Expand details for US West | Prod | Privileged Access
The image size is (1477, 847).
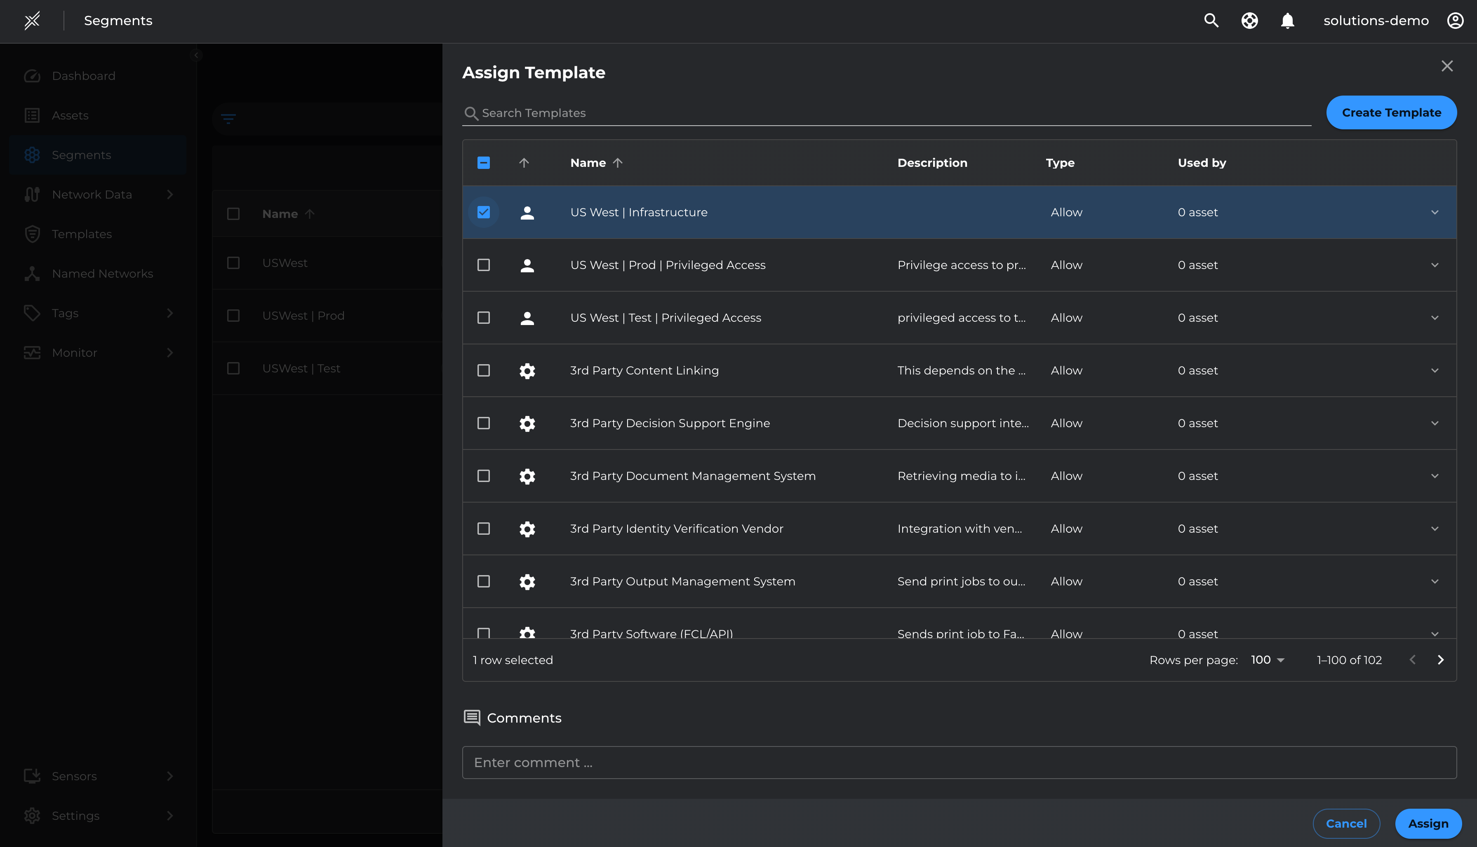click(1435, 264)
